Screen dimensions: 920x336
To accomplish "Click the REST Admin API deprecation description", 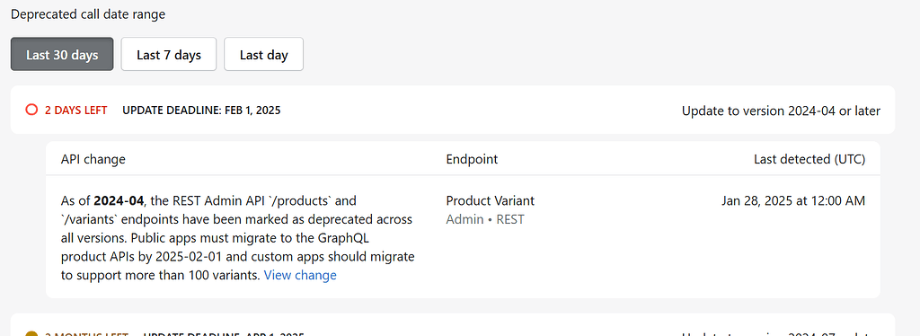I will coord(239,238).
